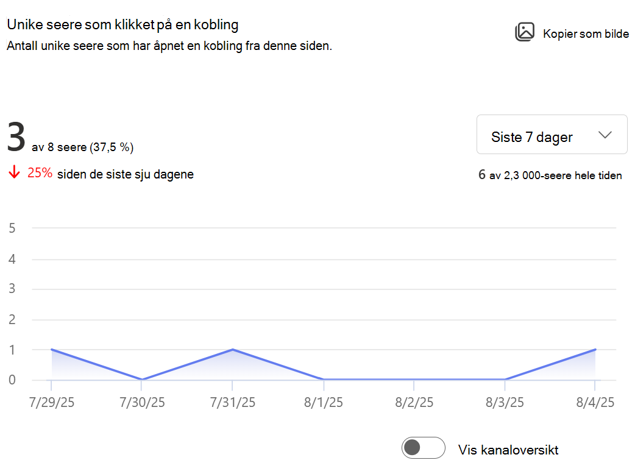This screenshot has height=463, width=635.
Task: Click the y-axis label '5'
Action: [x=12, y=228]
